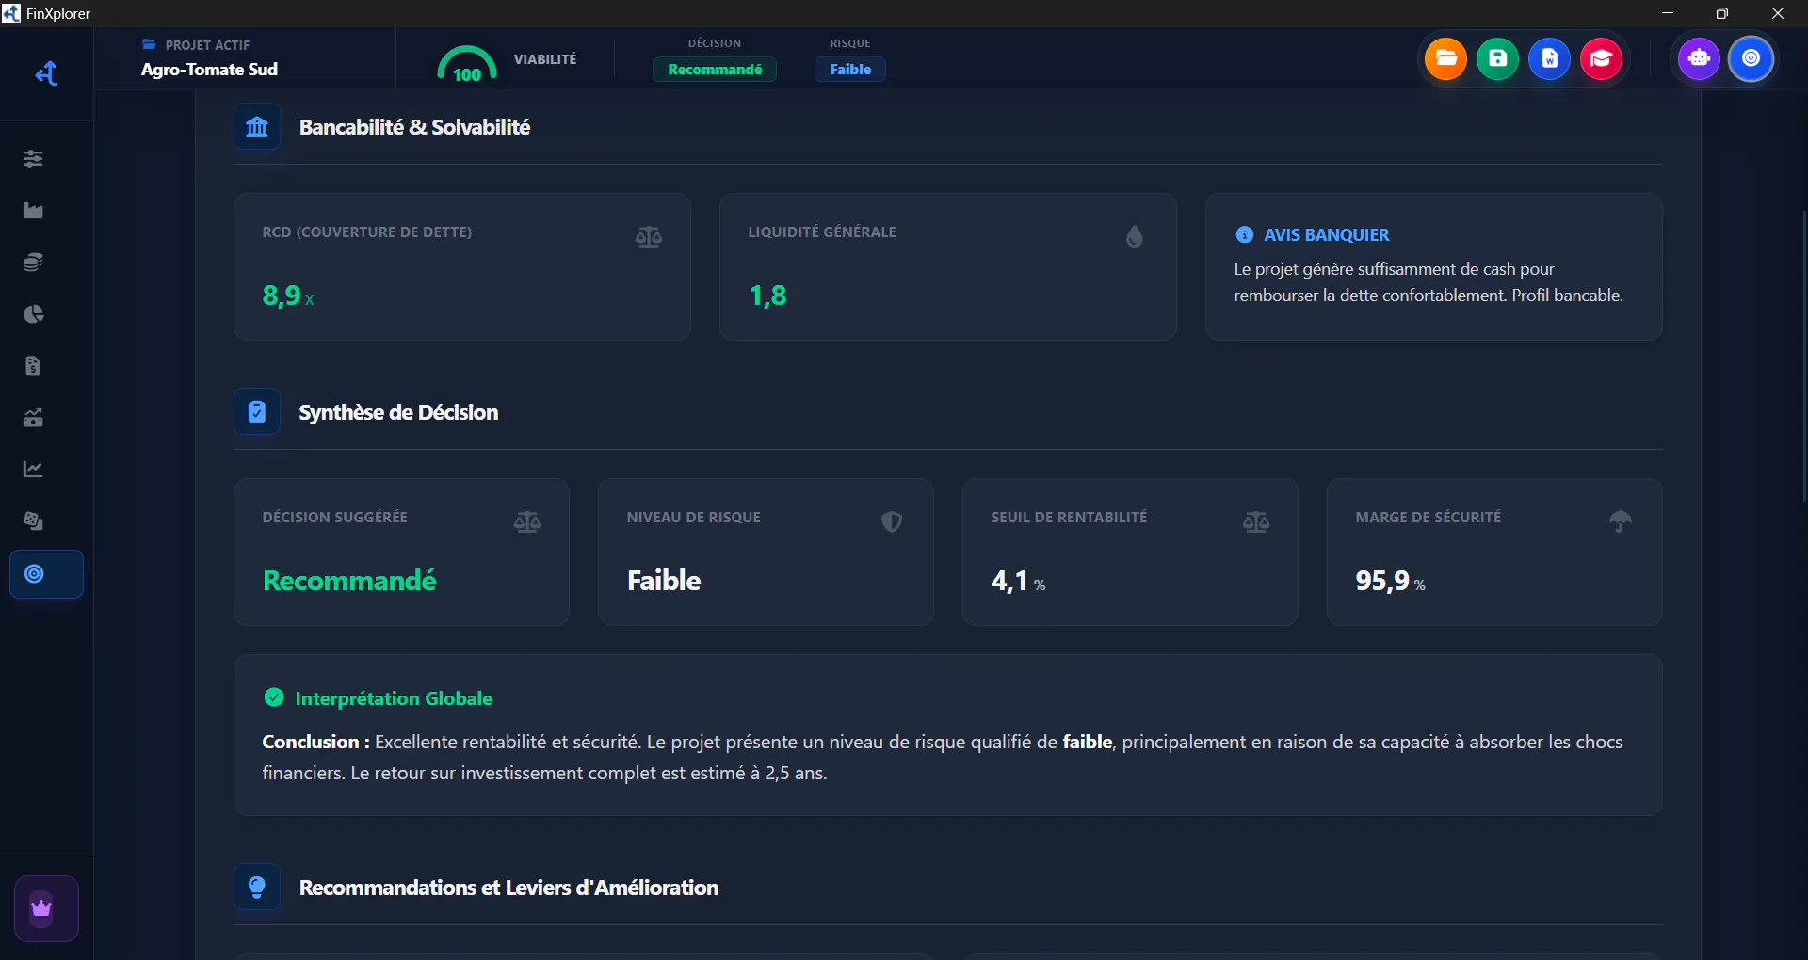
Task: Select the active target synthesis sidebar icon
Action: point(46,574)
